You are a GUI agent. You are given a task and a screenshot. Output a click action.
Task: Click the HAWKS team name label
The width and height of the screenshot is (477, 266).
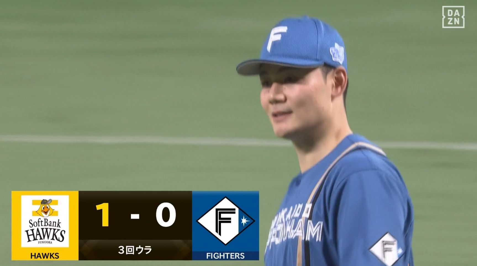click(x=45, y=256)
